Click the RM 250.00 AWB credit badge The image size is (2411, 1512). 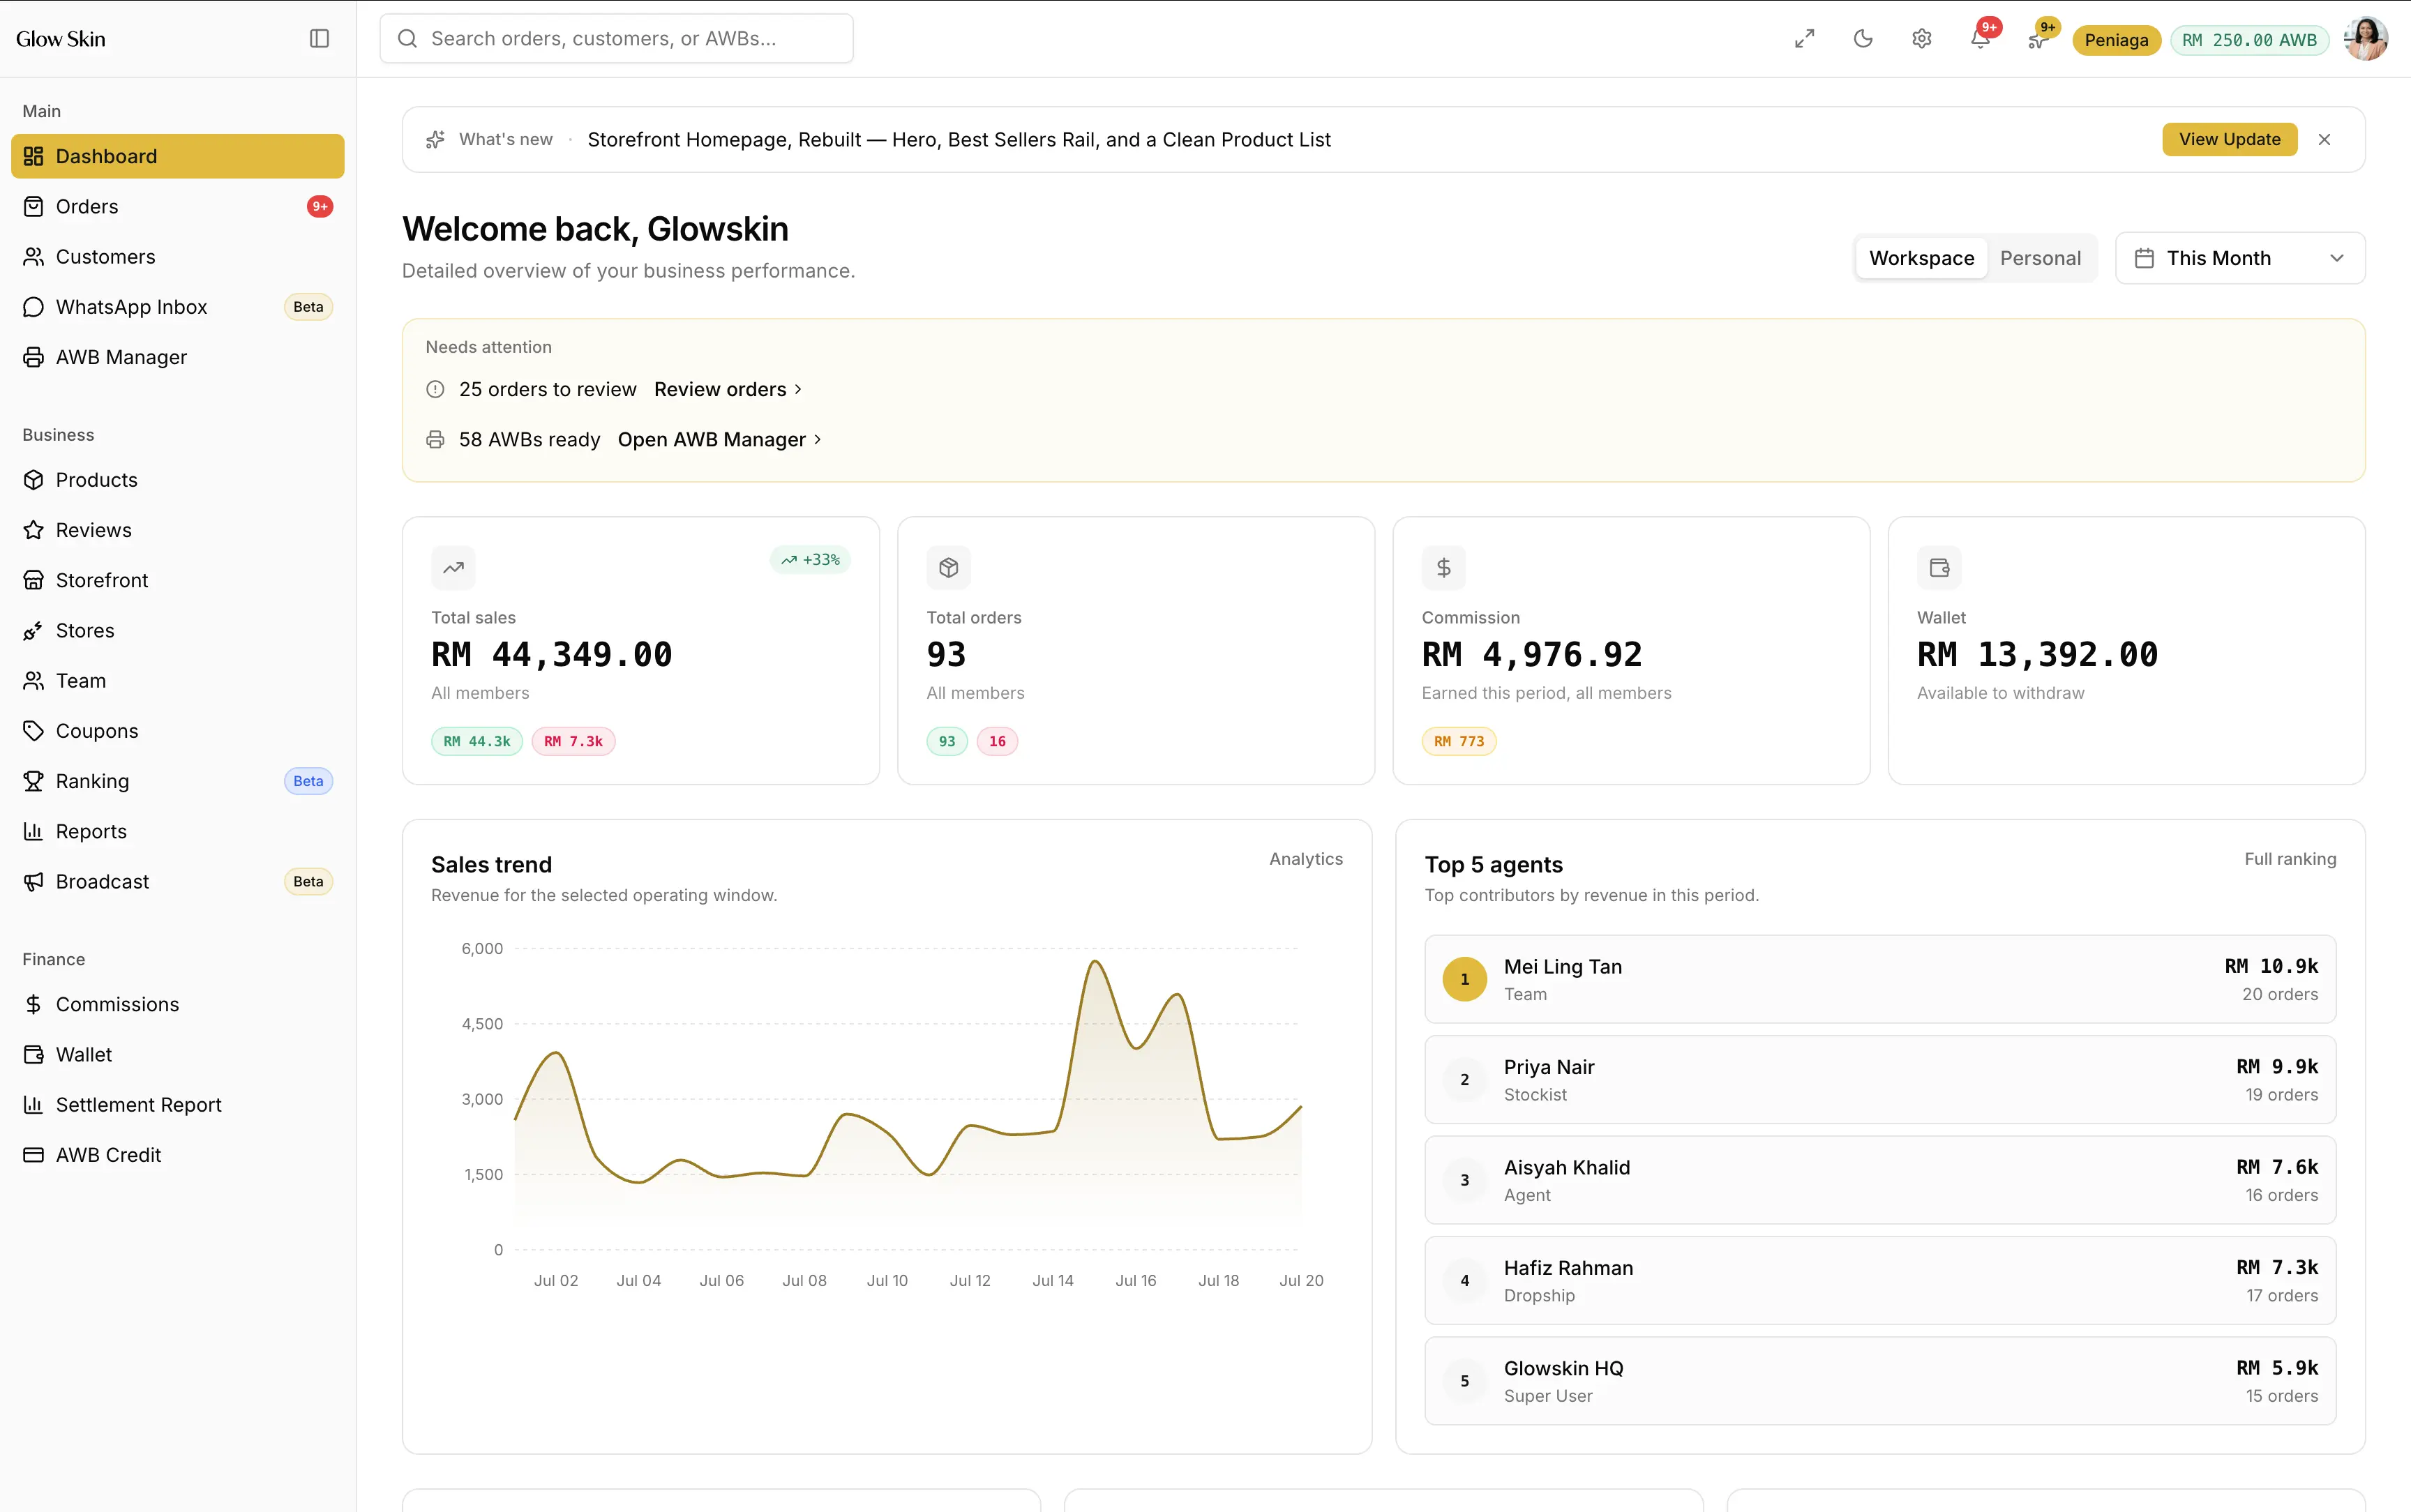pyautogui.click(x=2249, y=40)
